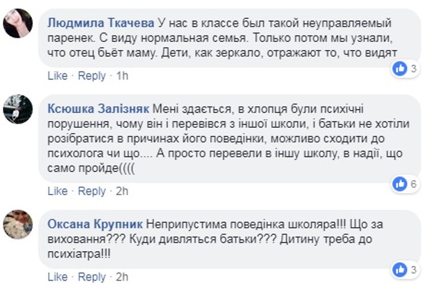The image size is (431, 290).
Task: Like Ксюшка Залізняк's comment
Action: pyautogui.click(x=58, y=191)
